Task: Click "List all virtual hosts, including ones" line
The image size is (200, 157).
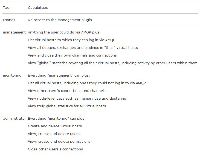Action: click(87, 83)
